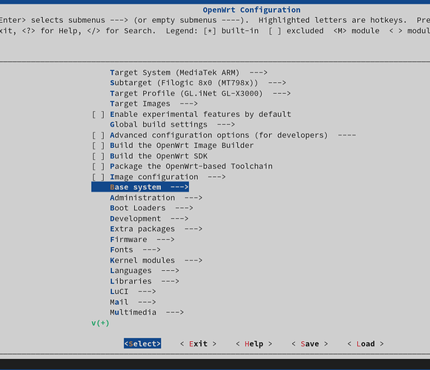The image size is (430, 370).
Task: Expand the Boot Loaders submenu
Action: pyautogui.click(x=151, y=208)
